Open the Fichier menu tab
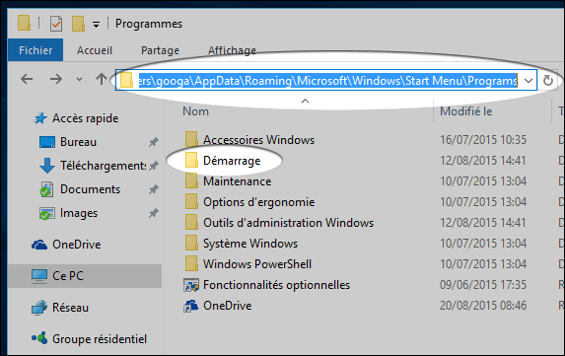565x356 pixels. (35, 50)
